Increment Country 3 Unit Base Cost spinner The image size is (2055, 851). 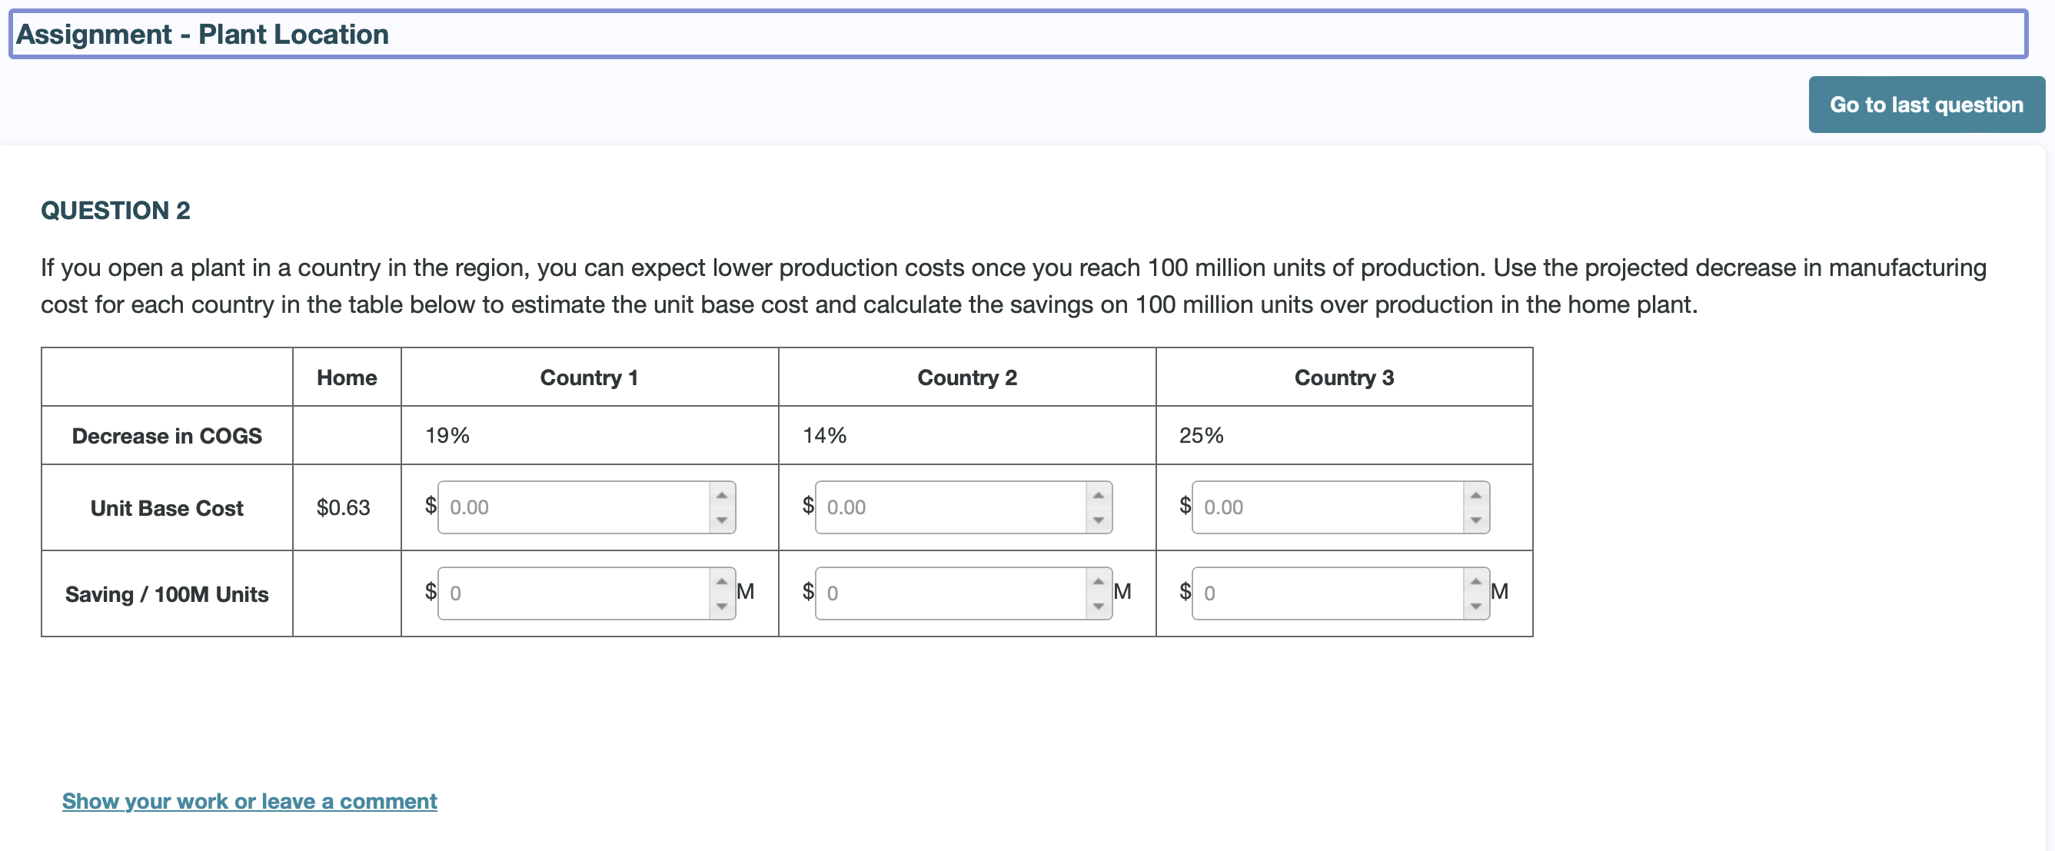tap(1475, 494)
